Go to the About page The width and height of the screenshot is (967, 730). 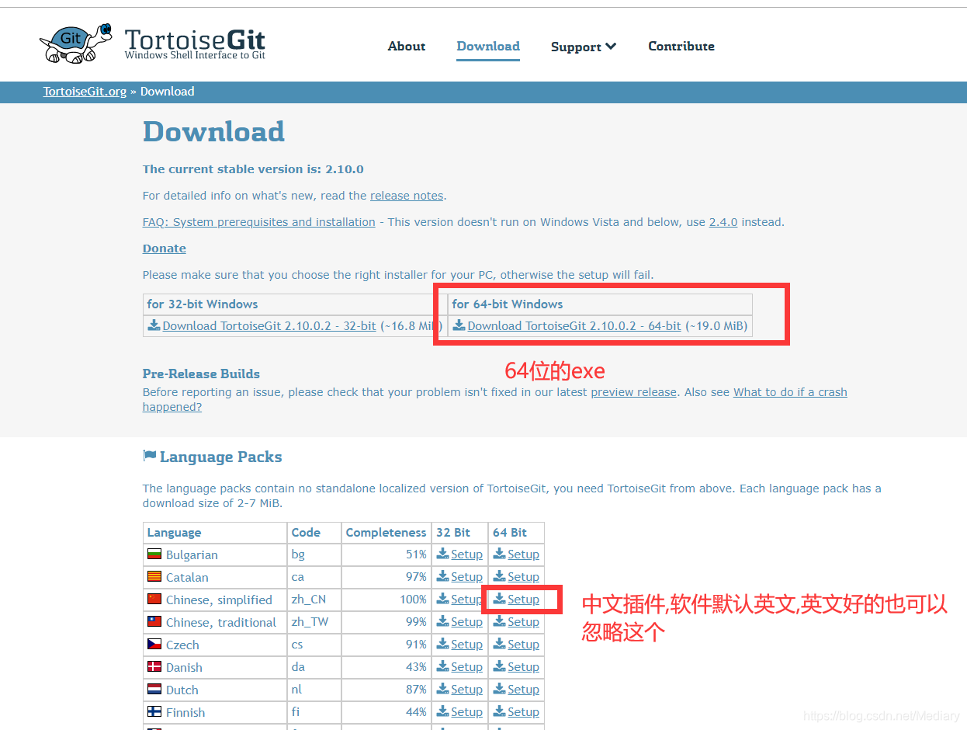pos(407,47)
